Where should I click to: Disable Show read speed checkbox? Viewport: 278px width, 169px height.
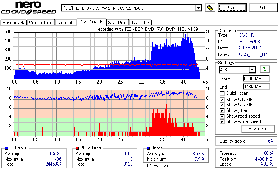[222, 116]
